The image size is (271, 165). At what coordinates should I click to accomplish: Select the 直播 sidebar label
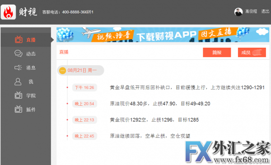coord(31,40)
